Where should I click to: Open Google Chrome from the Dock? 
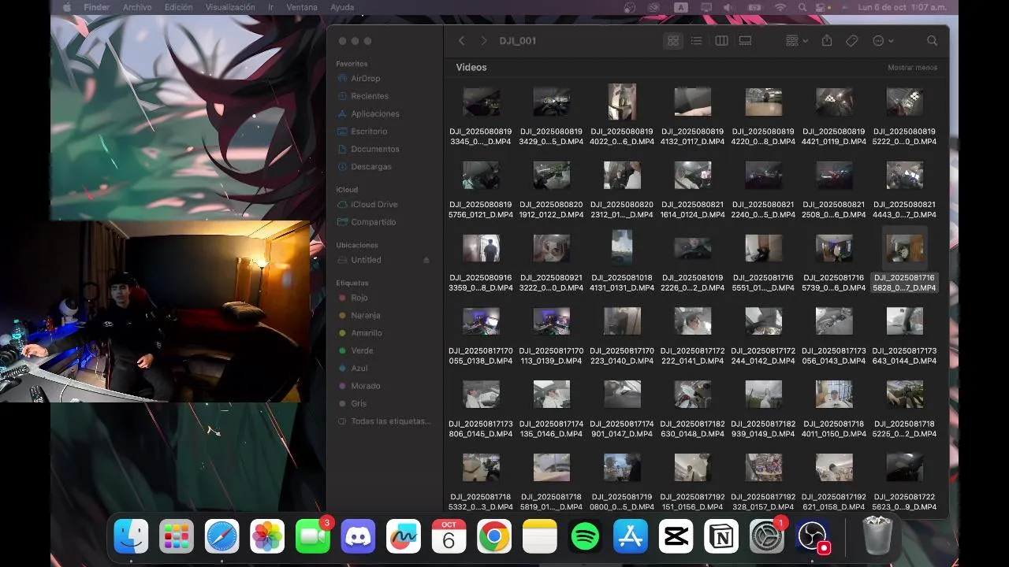coord(494,537)
